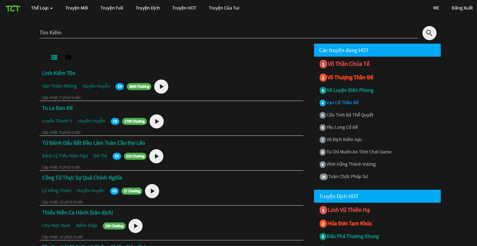
Task: Open hot story Toàn Chức Pháp Sư
Action: (x=348, y=177)
